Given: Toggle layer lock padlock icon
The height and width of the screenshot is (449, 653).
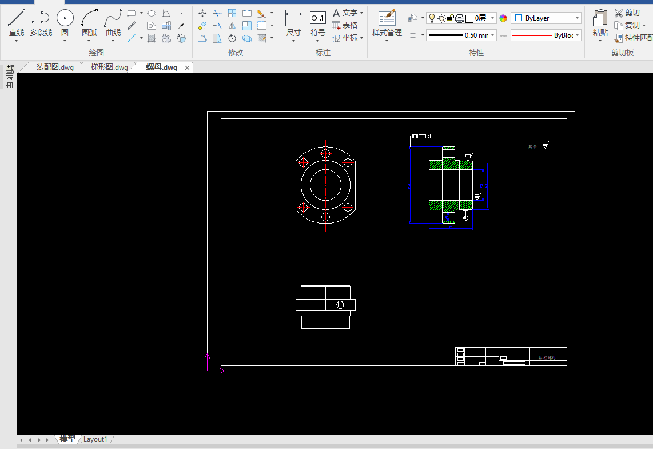Looking at the screenshot, I should click(450, 18).
